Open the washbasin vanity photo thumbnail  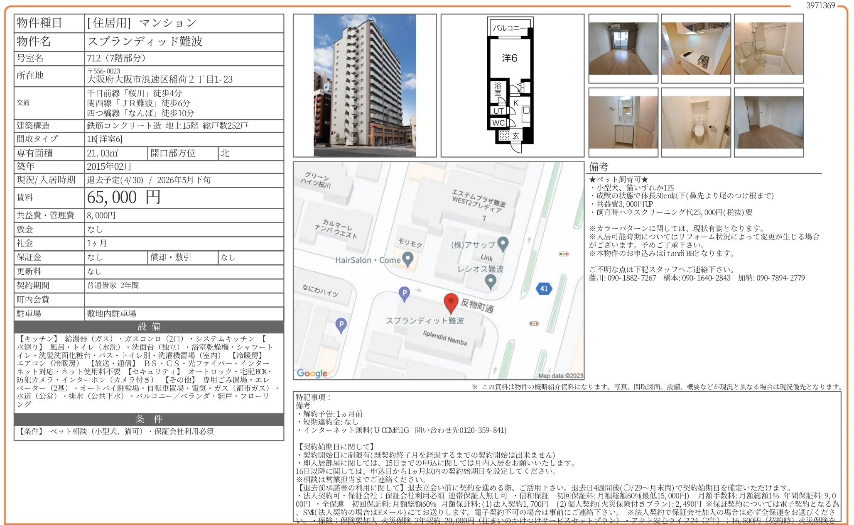point(623,122)
